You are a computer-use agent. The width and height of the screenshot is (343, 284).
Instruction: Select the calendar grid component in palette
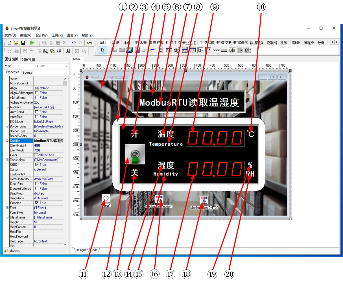click(x=193, y=50)
